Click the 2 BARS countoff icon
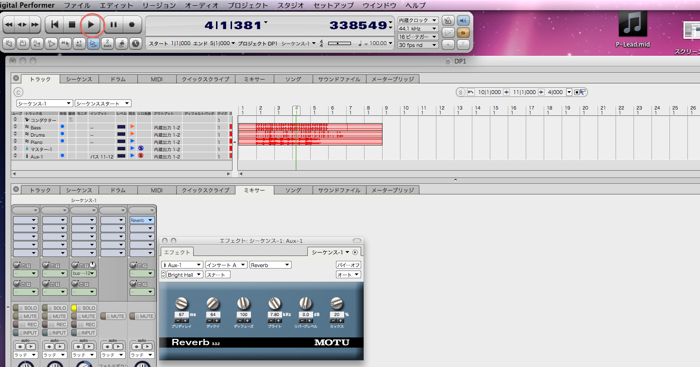 [x=107, y=43]
